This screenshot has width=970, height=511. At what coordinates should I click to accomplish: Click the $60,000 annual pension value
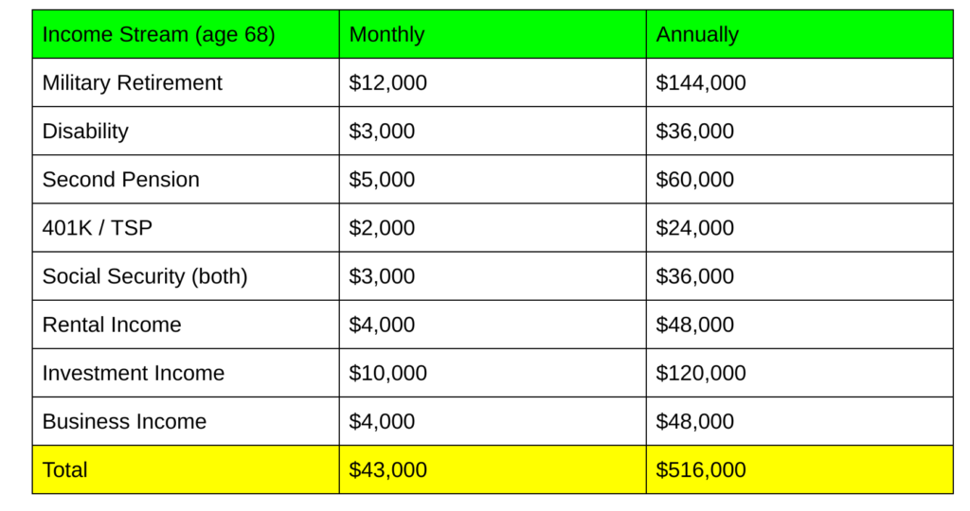(695, 180)
